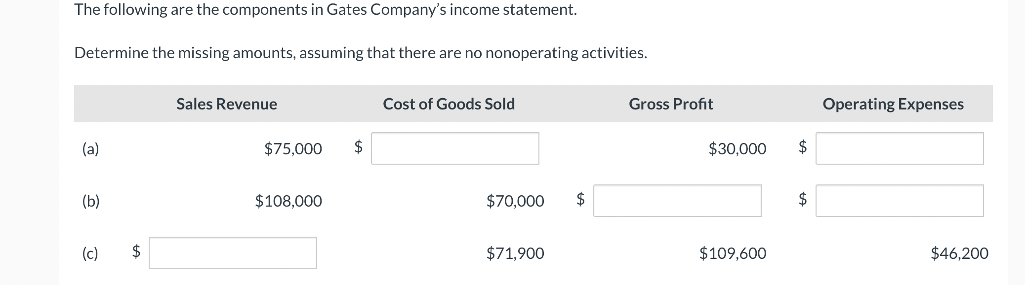Select the Cost of Goods Sold column header

(449, 104)
